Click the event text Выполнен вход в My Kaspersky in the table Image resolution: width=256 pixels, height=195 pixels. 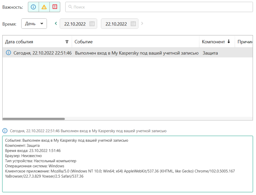coord(137,53)
